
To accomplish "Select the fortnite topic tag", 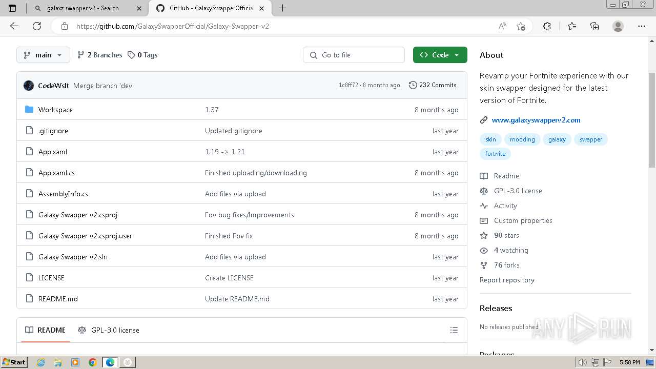I will pyautogui.click(x=495, y=154).
